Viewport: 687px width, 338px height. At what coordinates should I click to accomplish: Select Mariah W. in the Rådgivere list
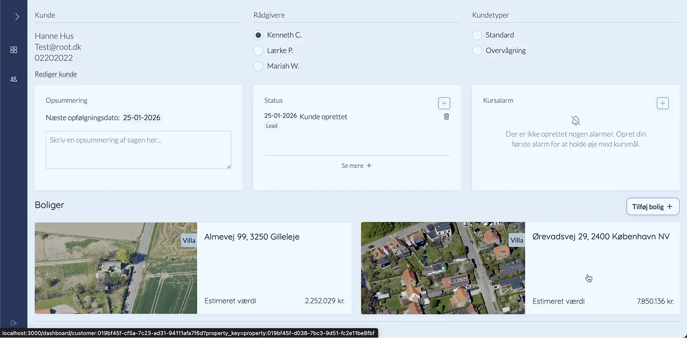(x=258, y=66)
